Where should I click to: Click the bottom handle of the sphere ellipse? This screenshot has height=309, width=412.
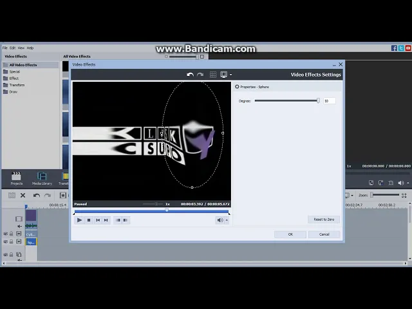192,187
